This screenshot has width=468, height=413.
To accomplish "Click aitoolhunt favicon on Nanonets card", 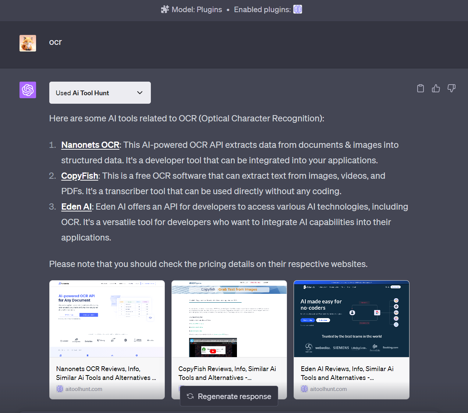I will point(60,389).
